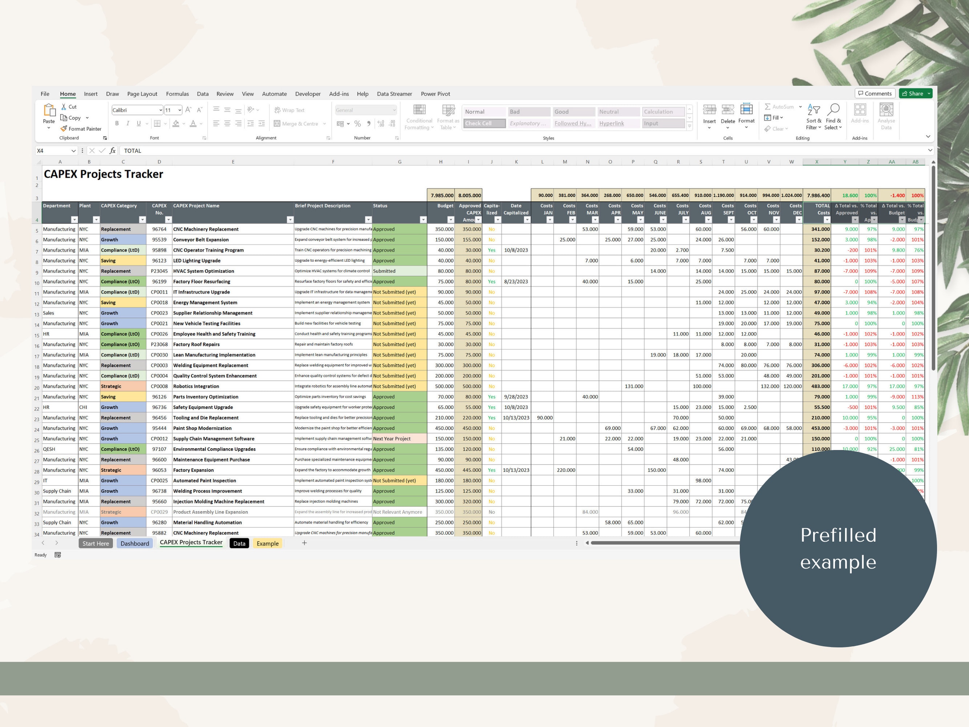Open the Status column filter dropdown
969x727 pixels.
tap(423, 220)
